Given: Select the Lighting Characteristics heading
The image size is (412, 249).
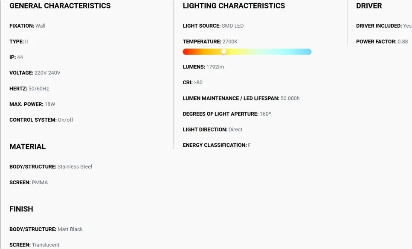Looking at the screenshot, I should pos(234,6).
